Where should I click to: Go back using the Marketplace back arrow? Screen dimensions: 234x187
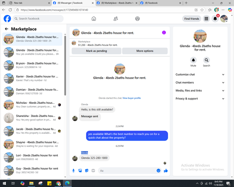pyautogui.click(x=7, y=29)
